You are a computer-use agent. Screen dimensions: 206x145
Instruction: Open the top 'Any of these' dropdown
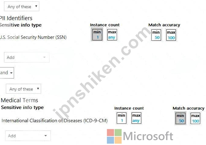22,6
